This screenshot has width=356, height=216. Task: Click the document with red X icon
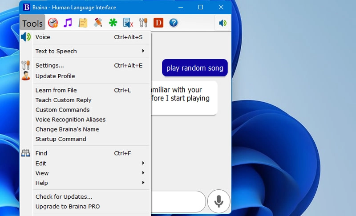click(x=128, y=23)
